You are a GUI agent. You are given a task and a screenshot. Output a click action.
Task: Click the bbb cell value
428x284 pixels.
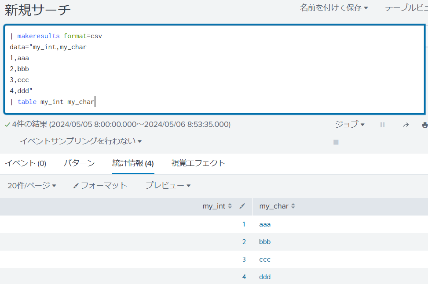pyautogui.click(x=265, y=242)
